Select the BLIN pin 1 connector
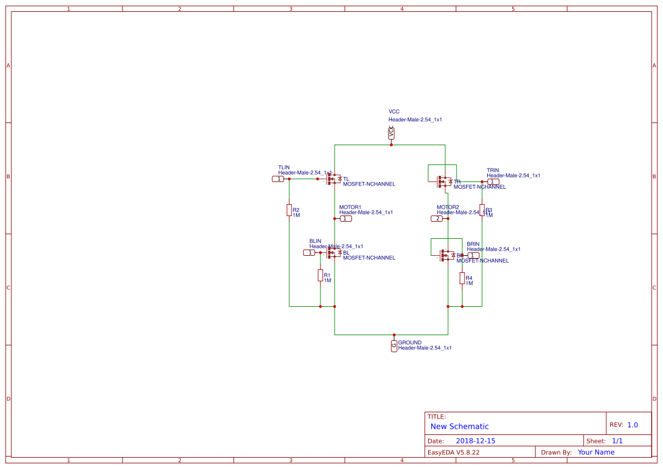This screenshot has height=469, width=663. [310, 252]
